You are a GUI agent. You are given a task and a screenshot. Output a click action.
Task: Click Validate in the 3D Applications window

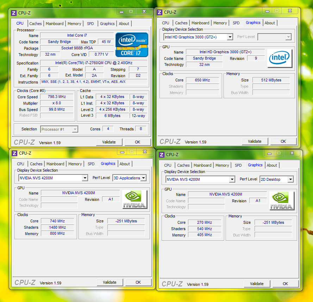pyautogui.click(x=109, y=282)
